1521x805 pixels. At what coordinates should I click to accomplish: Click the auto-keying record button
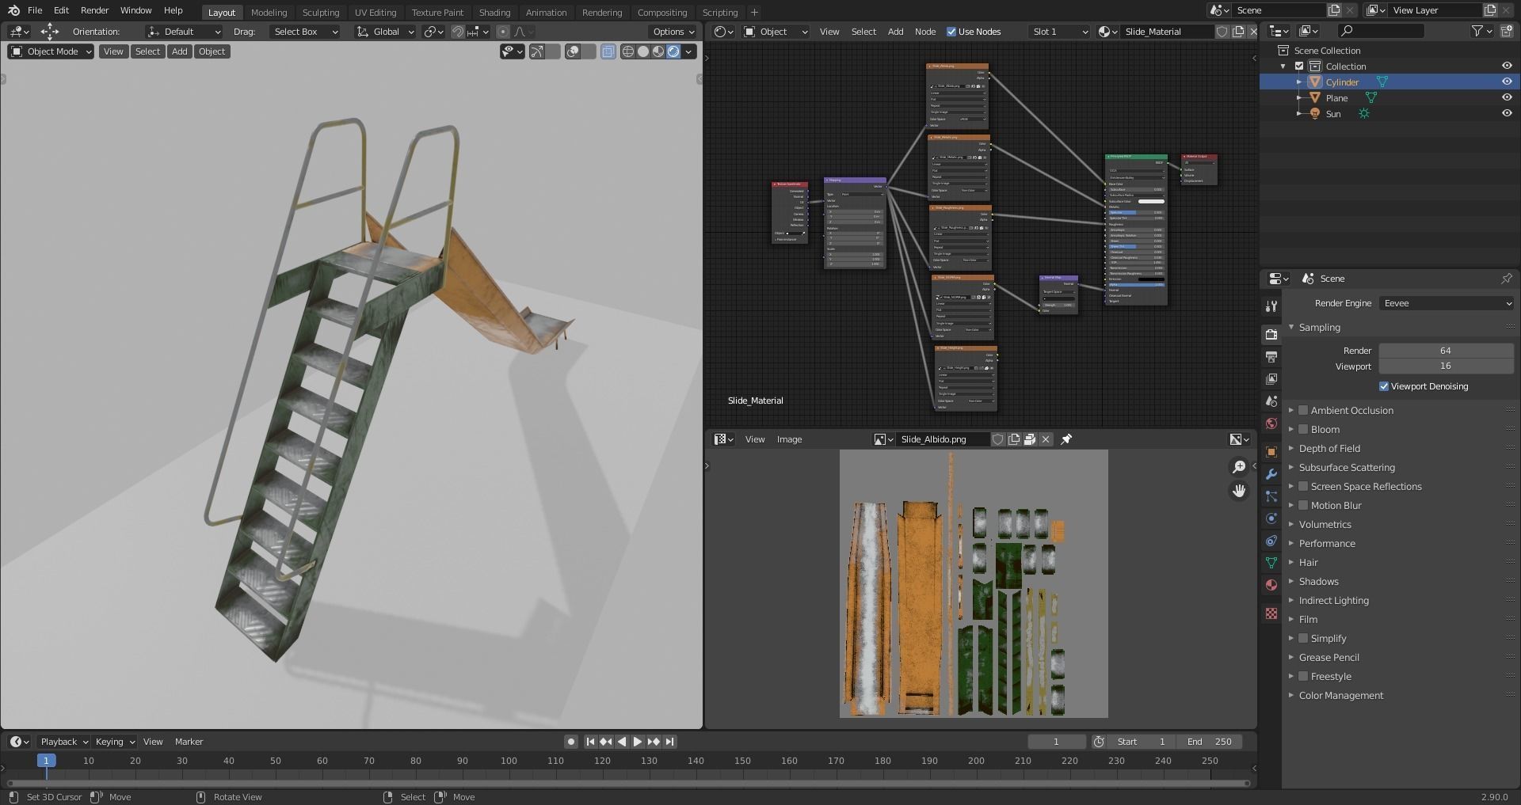tap(570, 742)
